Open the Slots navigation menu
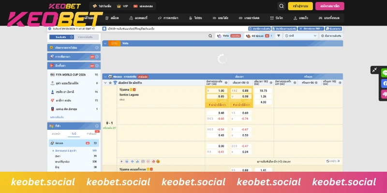 pyautogui.click(x=112, y=18)
